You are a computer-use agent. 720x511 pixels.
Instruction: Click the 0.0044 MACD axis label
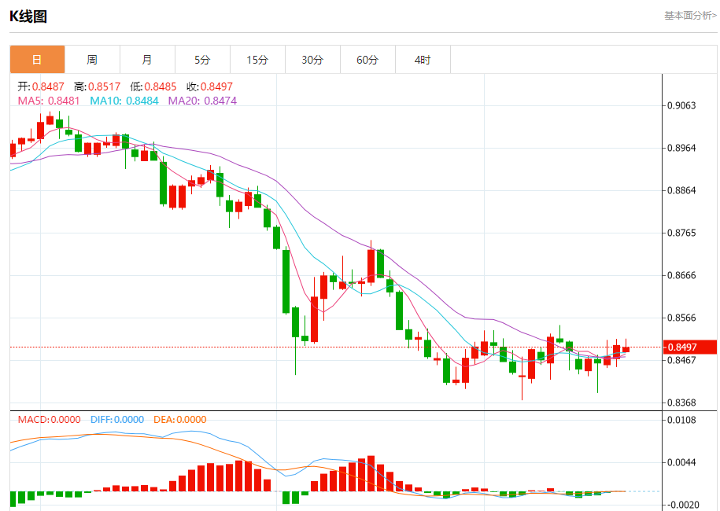click(681, 462)
